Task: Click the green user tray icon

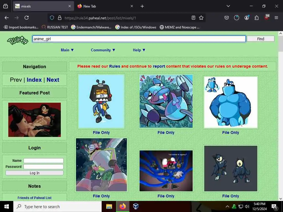Action: 234,206
